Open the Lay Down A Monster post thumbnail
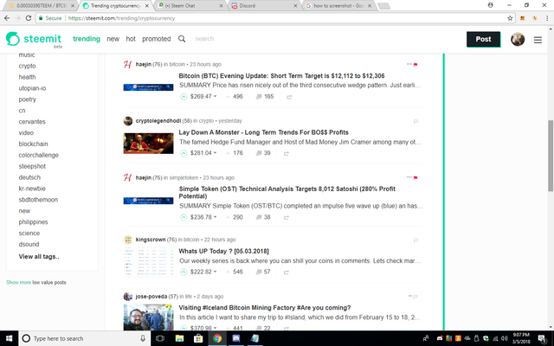 click(148, 144)
